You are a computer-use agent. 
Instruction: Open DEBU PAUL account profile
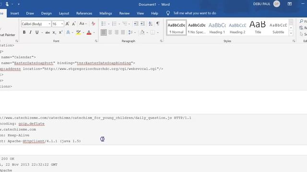tap(267, 4)
